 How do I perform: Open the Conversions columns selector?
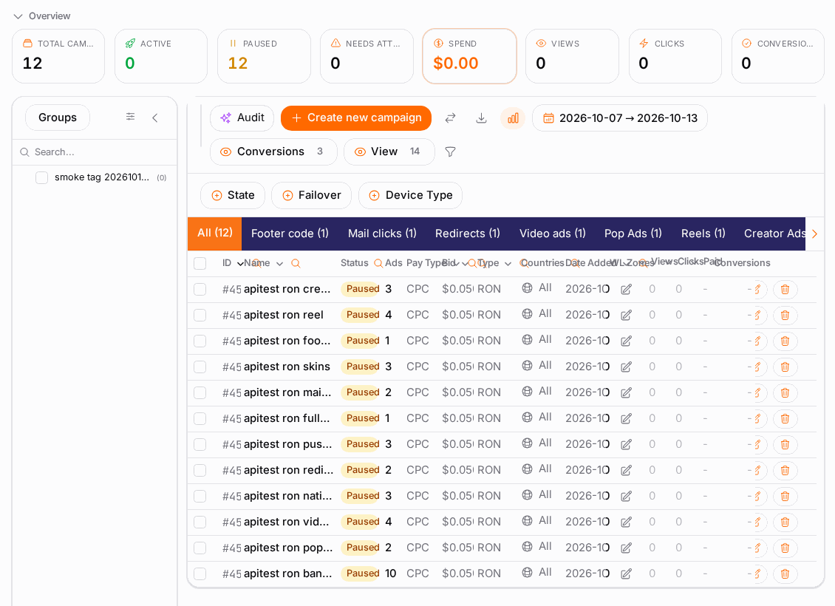273,151
